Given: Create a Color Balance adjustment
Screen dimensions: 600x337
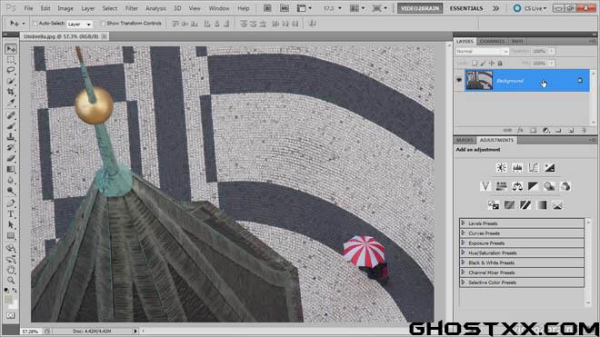Looking at the screenshot, I should pos(517,186).
